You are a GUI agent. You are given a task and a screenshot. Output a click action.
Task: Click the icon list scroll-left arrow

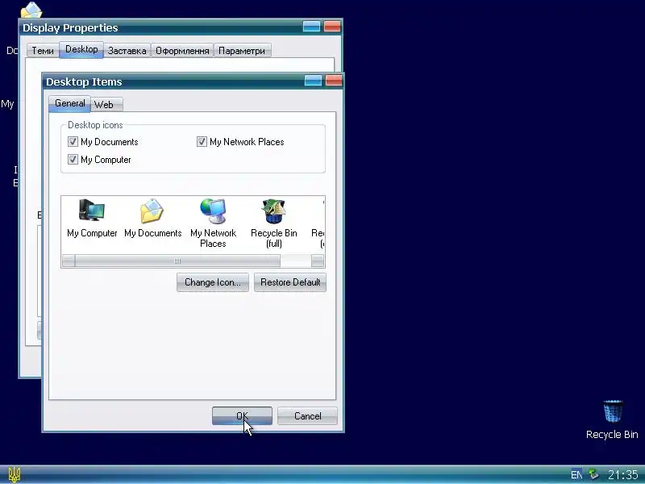pyautogui.click(x=69, y=261)
